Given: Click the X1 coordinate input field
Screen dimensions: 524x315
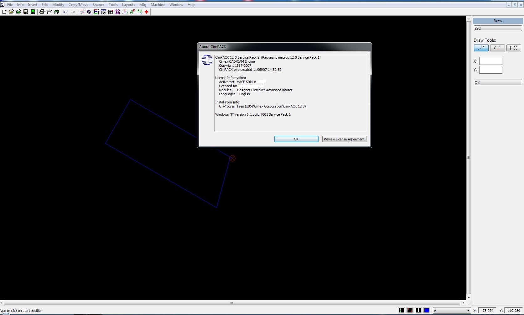Looking at the screenshot, I should coord(491,61).
